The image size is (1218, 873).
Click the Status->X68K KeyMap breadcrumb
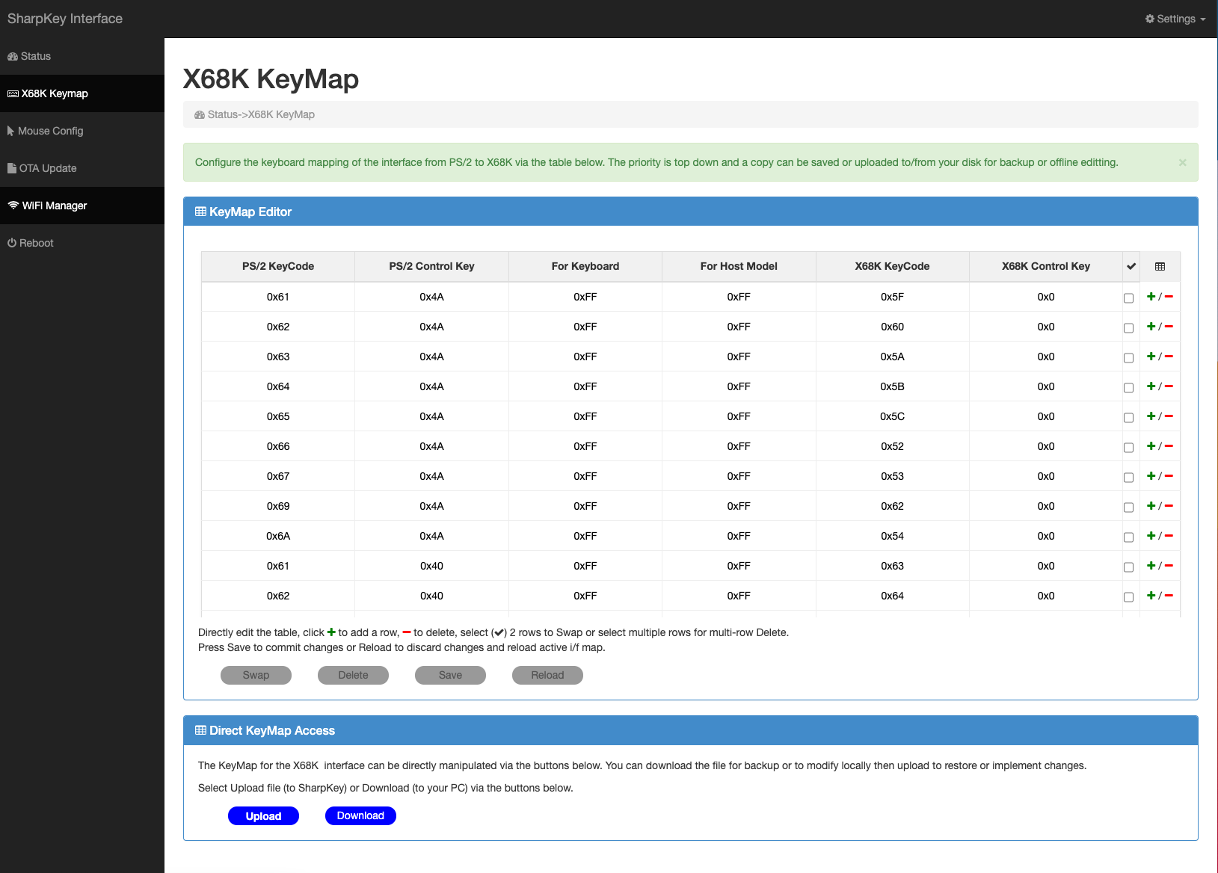click(x=254, y=114)
